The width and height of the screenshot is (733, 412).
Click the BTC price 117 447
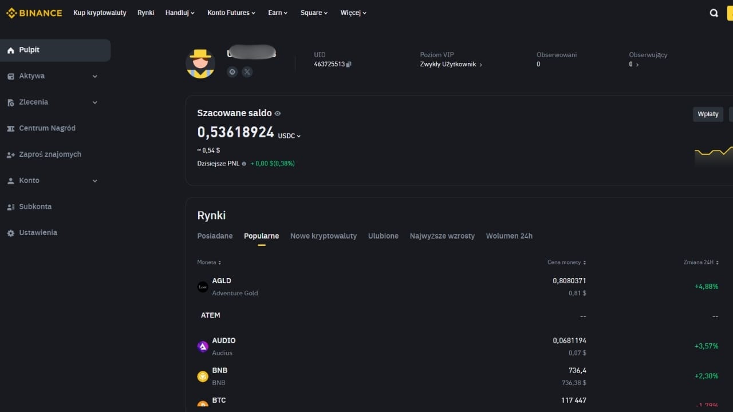point(574,400)
